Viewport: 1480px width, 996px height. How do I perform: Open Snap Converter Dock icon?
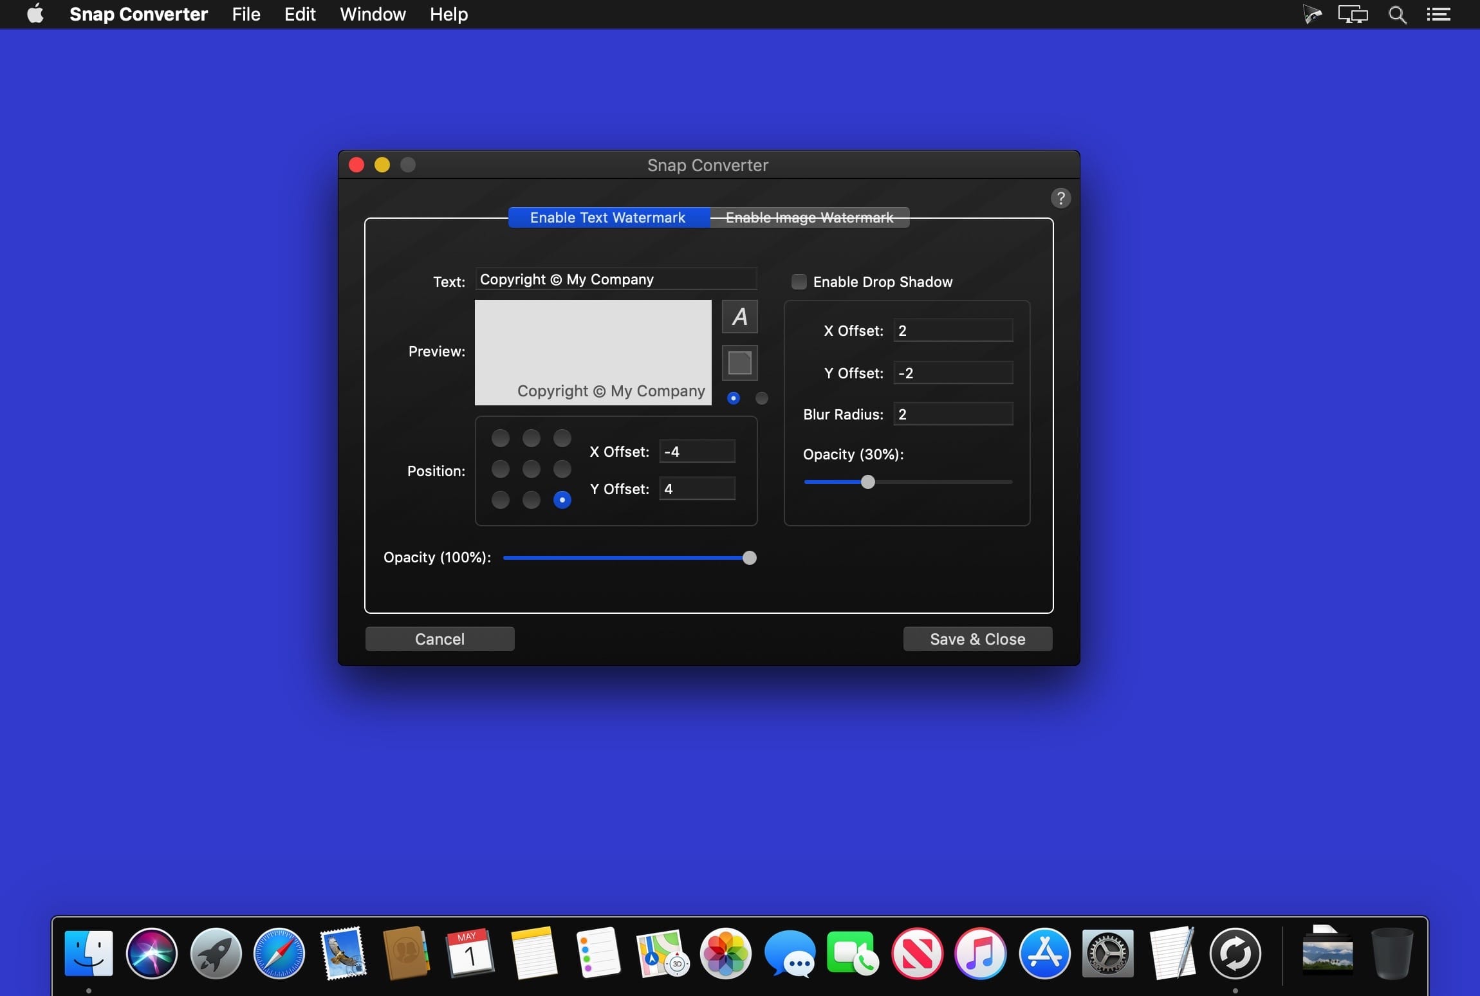1235,954
